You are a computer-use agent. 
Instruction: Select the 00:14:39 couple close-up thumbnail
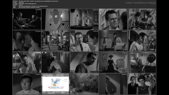click(27, 41)
